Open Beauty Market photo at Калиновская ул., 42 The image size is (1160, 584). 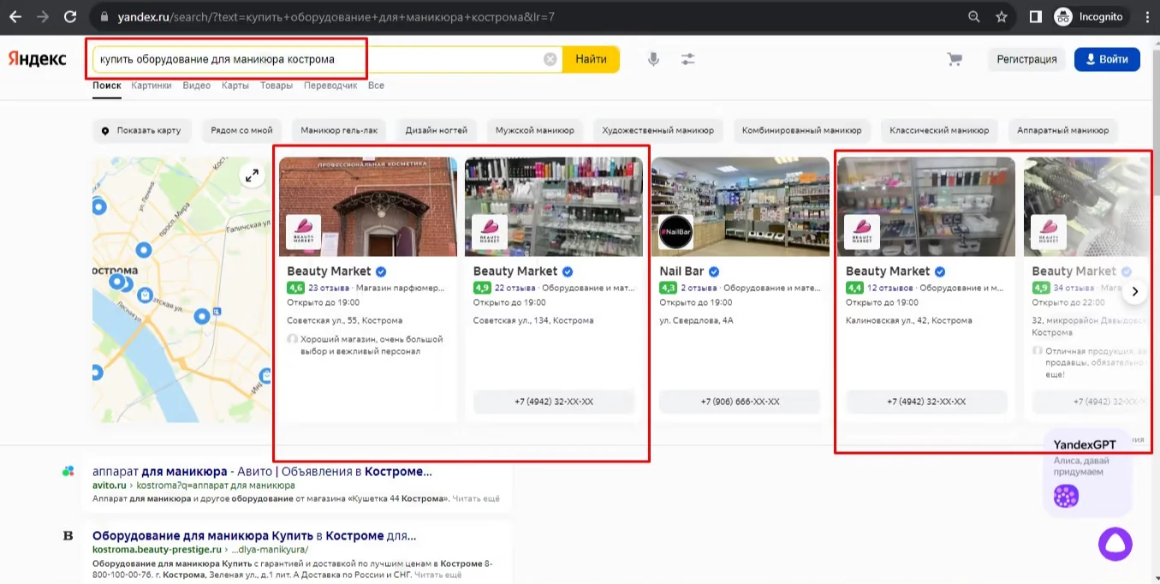click(x=926, y=206)
